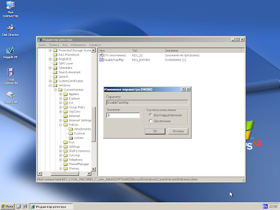Open the File menu in registry editor
This screenshot has height=210, width=280.
point(42,45)
